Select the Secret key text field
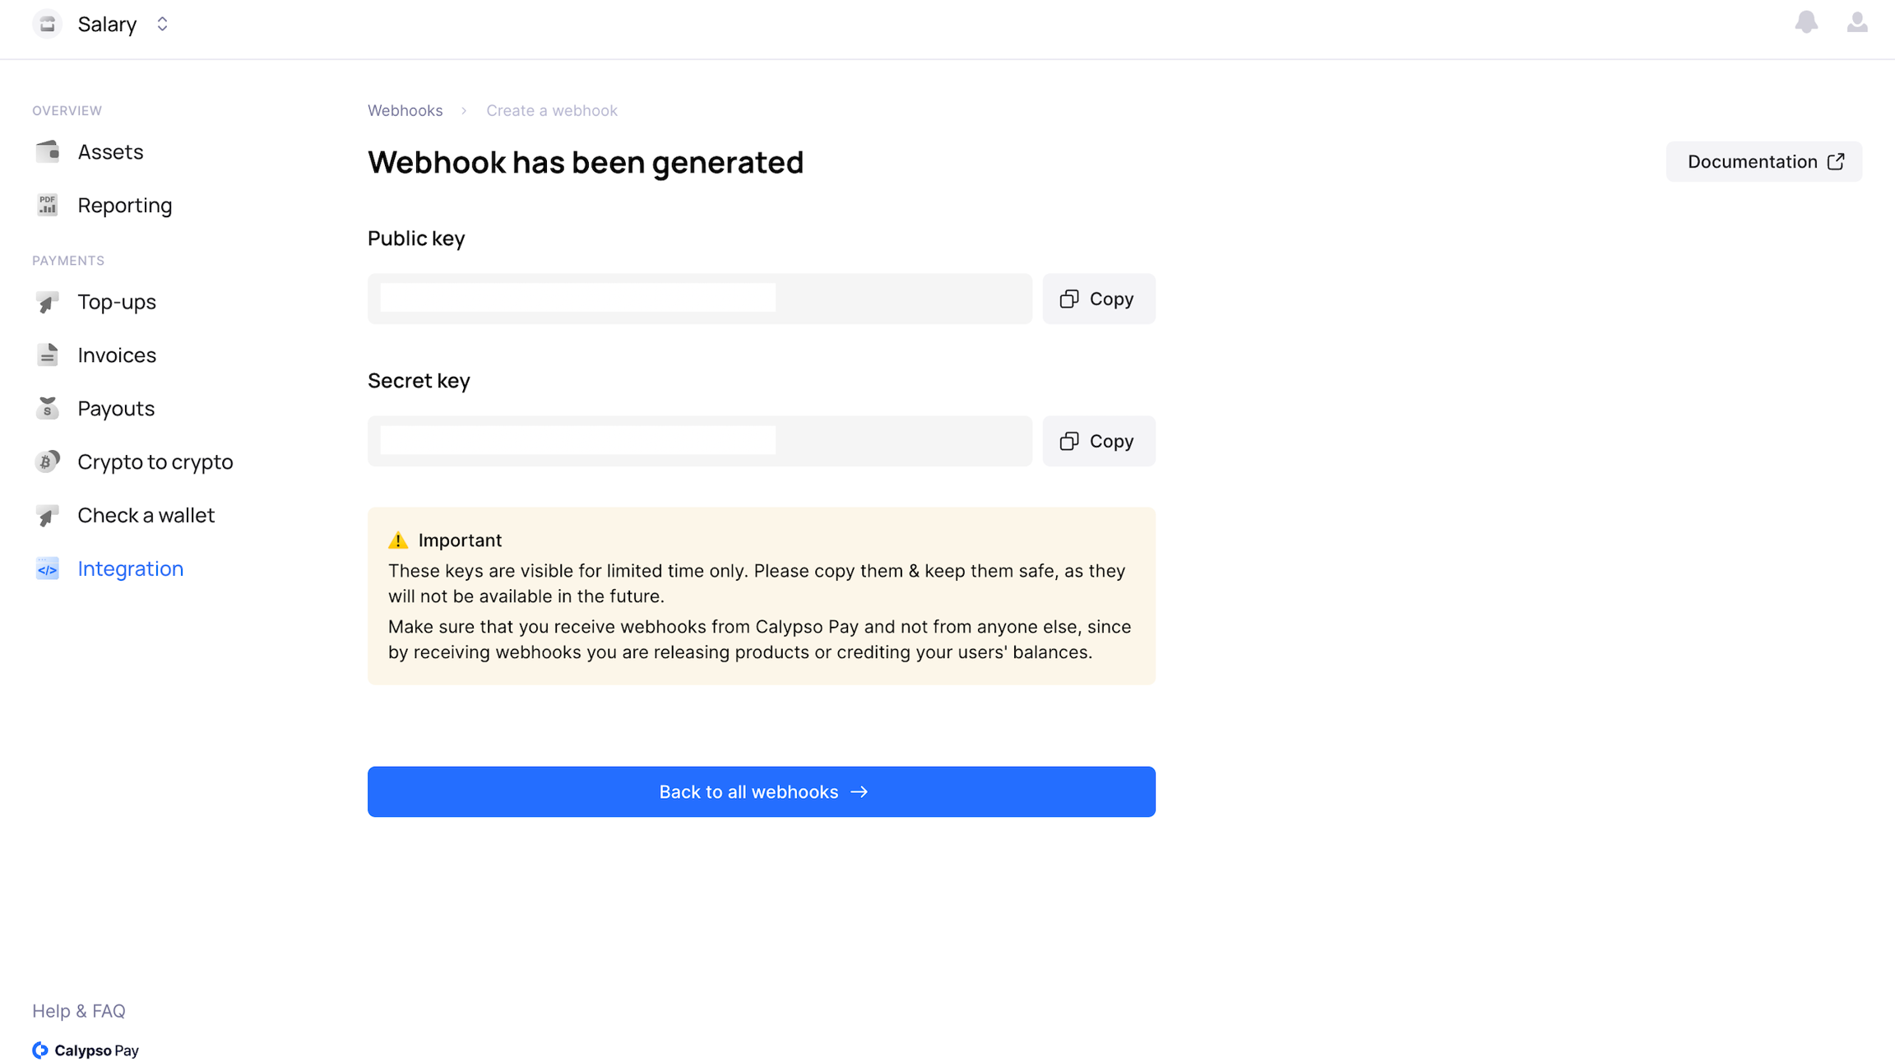 point(699,441)
